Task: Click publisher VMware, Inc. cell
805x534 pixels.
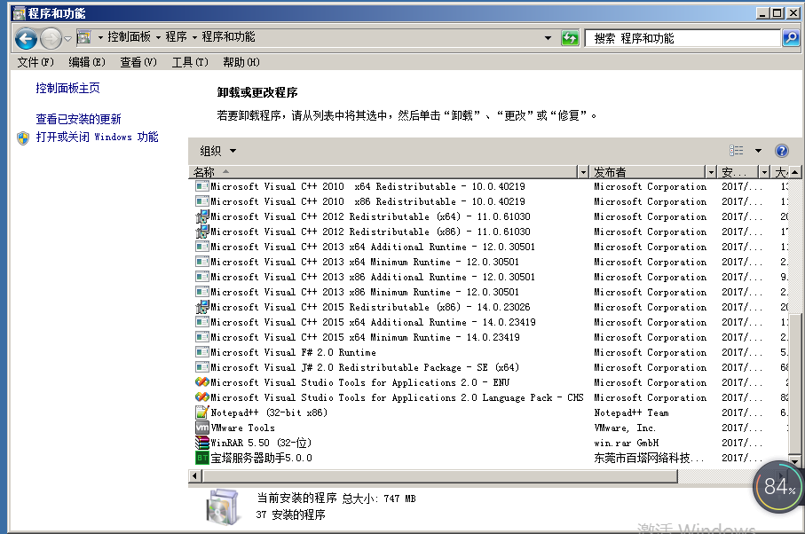Action: [x=625, y=428]
